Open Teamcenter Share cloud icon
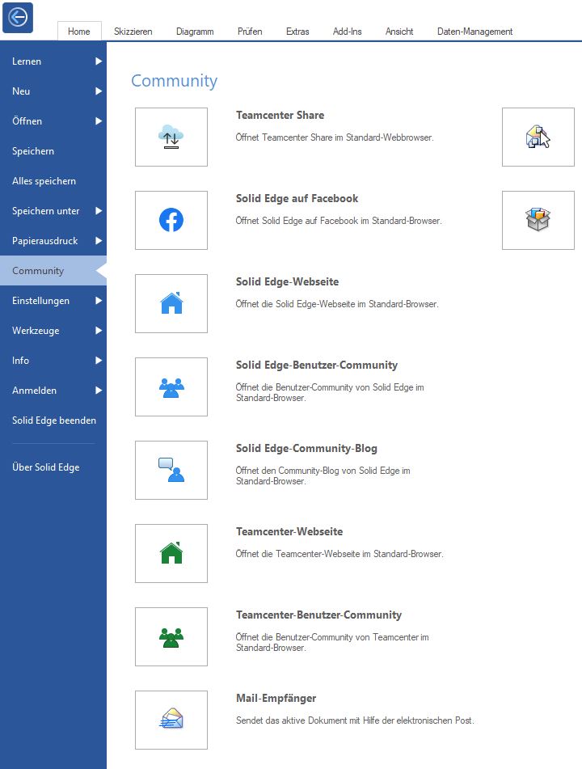This screenshot has height=769, width=582. pyautogui.click(x=171, y=137)
